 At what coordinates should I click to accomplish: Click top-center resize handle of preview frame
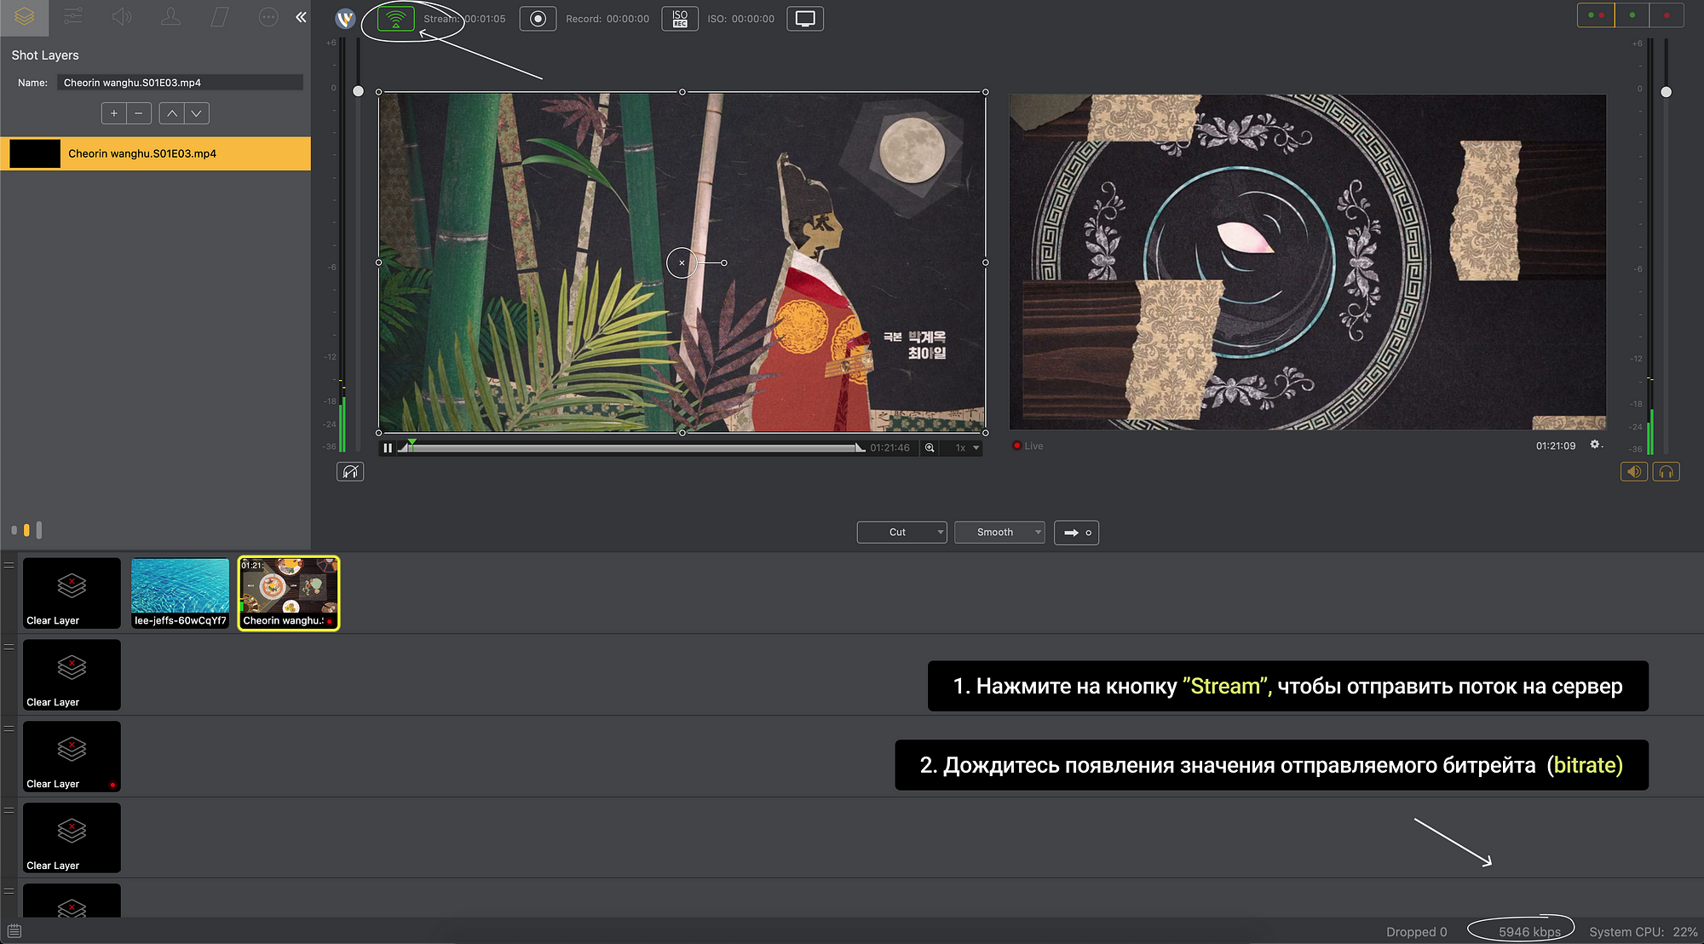pyautogui.click(x=682, y=91)
